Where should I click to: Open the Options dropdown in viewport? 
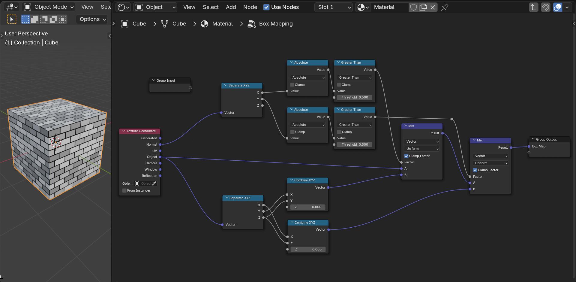click(x=92, y=19)
